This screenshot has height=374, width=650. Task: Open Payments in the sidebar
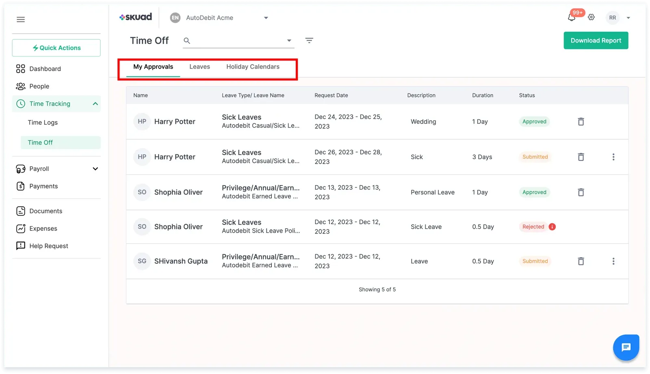43,186
